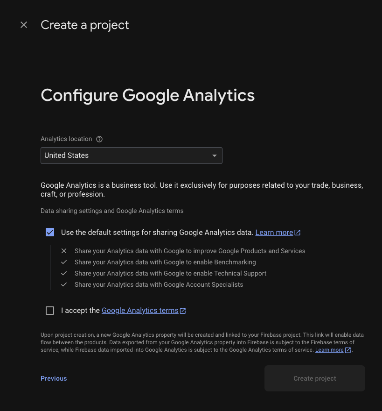Click external-link icon after footer Learn more
The image size is (382, 411).
coord(347,350)
